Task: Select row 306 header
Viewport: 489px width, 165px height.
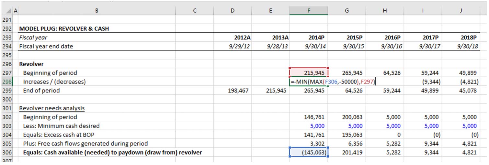Action: click(6, 152)
